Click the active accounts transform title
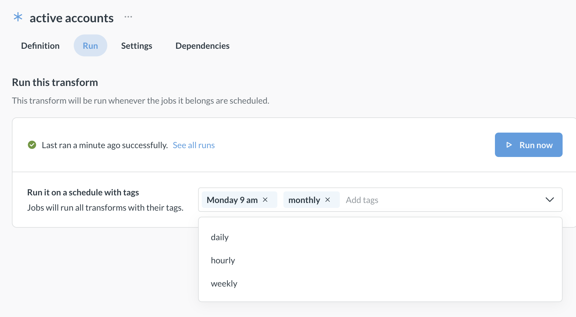 pos(72,18)
